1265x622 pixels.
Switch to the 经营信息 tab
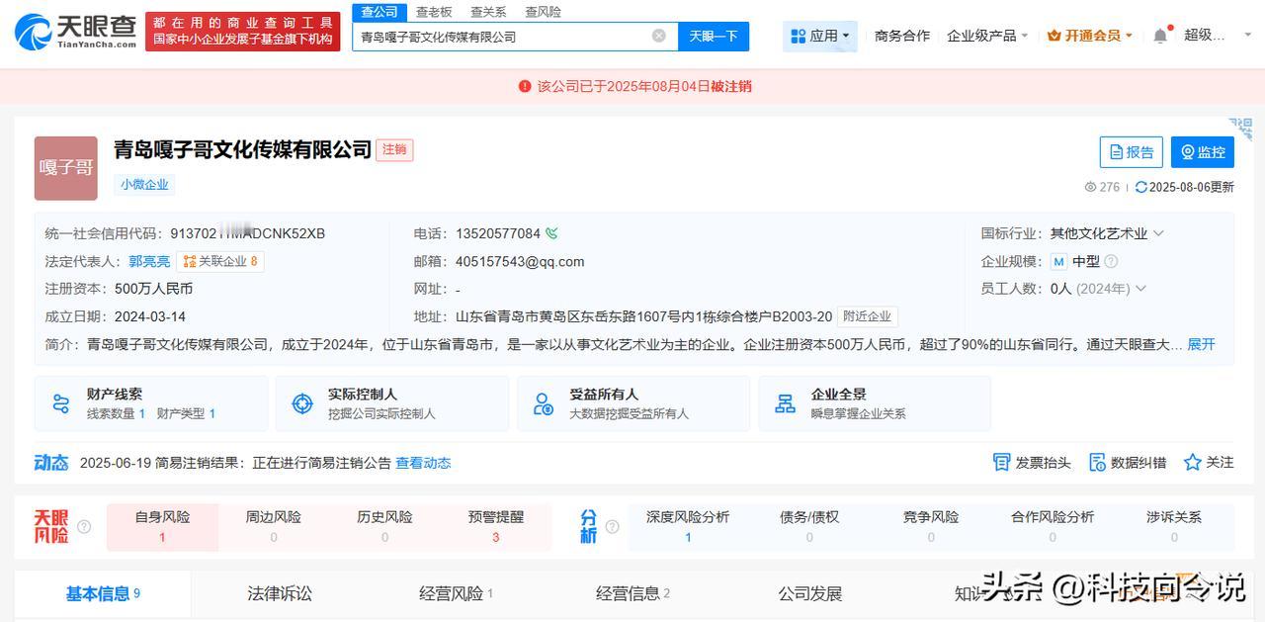tap(632, 593)
